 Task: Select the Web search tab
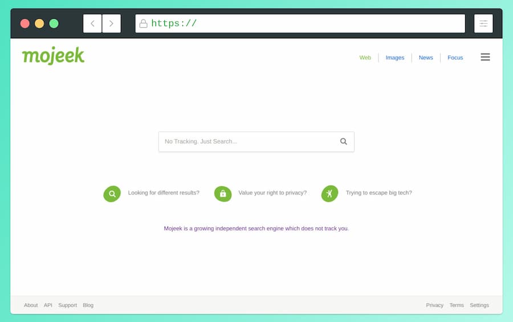[x=365, y=58]
